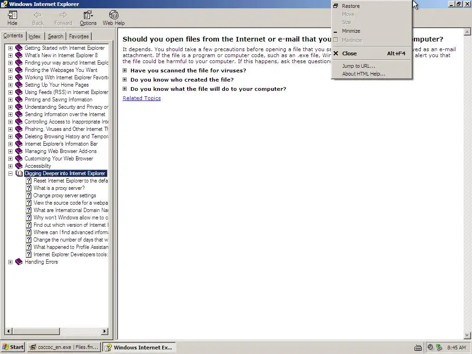Viewport: 472px width, 354px height.
Task: Switch to the Favorites tab
Action: click(x=79, y=36)
